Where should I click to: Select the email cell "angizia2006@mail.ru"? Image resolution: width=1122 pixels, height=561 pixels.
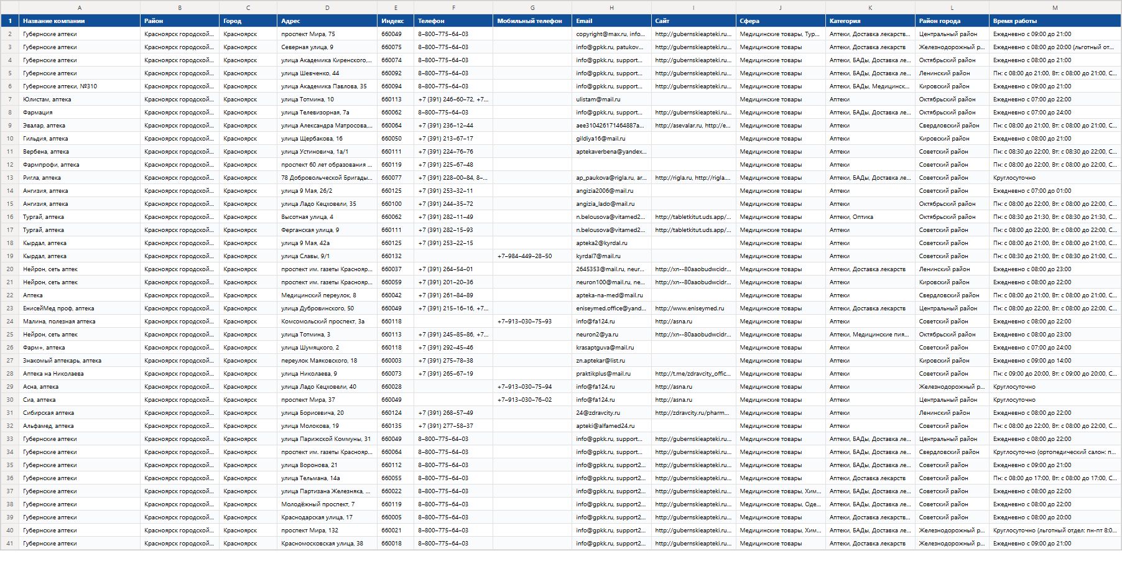(x=611, y=191)
